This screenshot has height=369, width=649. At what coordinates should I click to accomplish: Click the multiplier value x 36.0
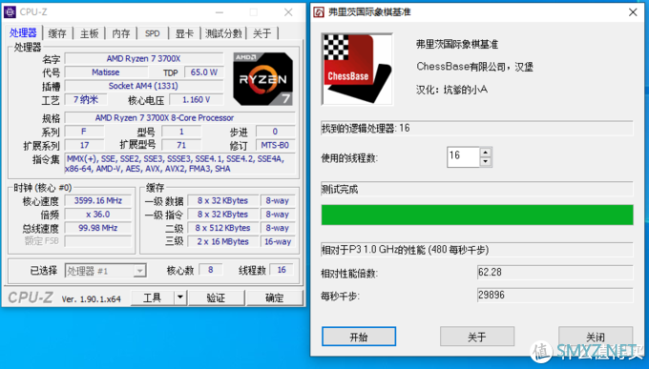[98, 215]
